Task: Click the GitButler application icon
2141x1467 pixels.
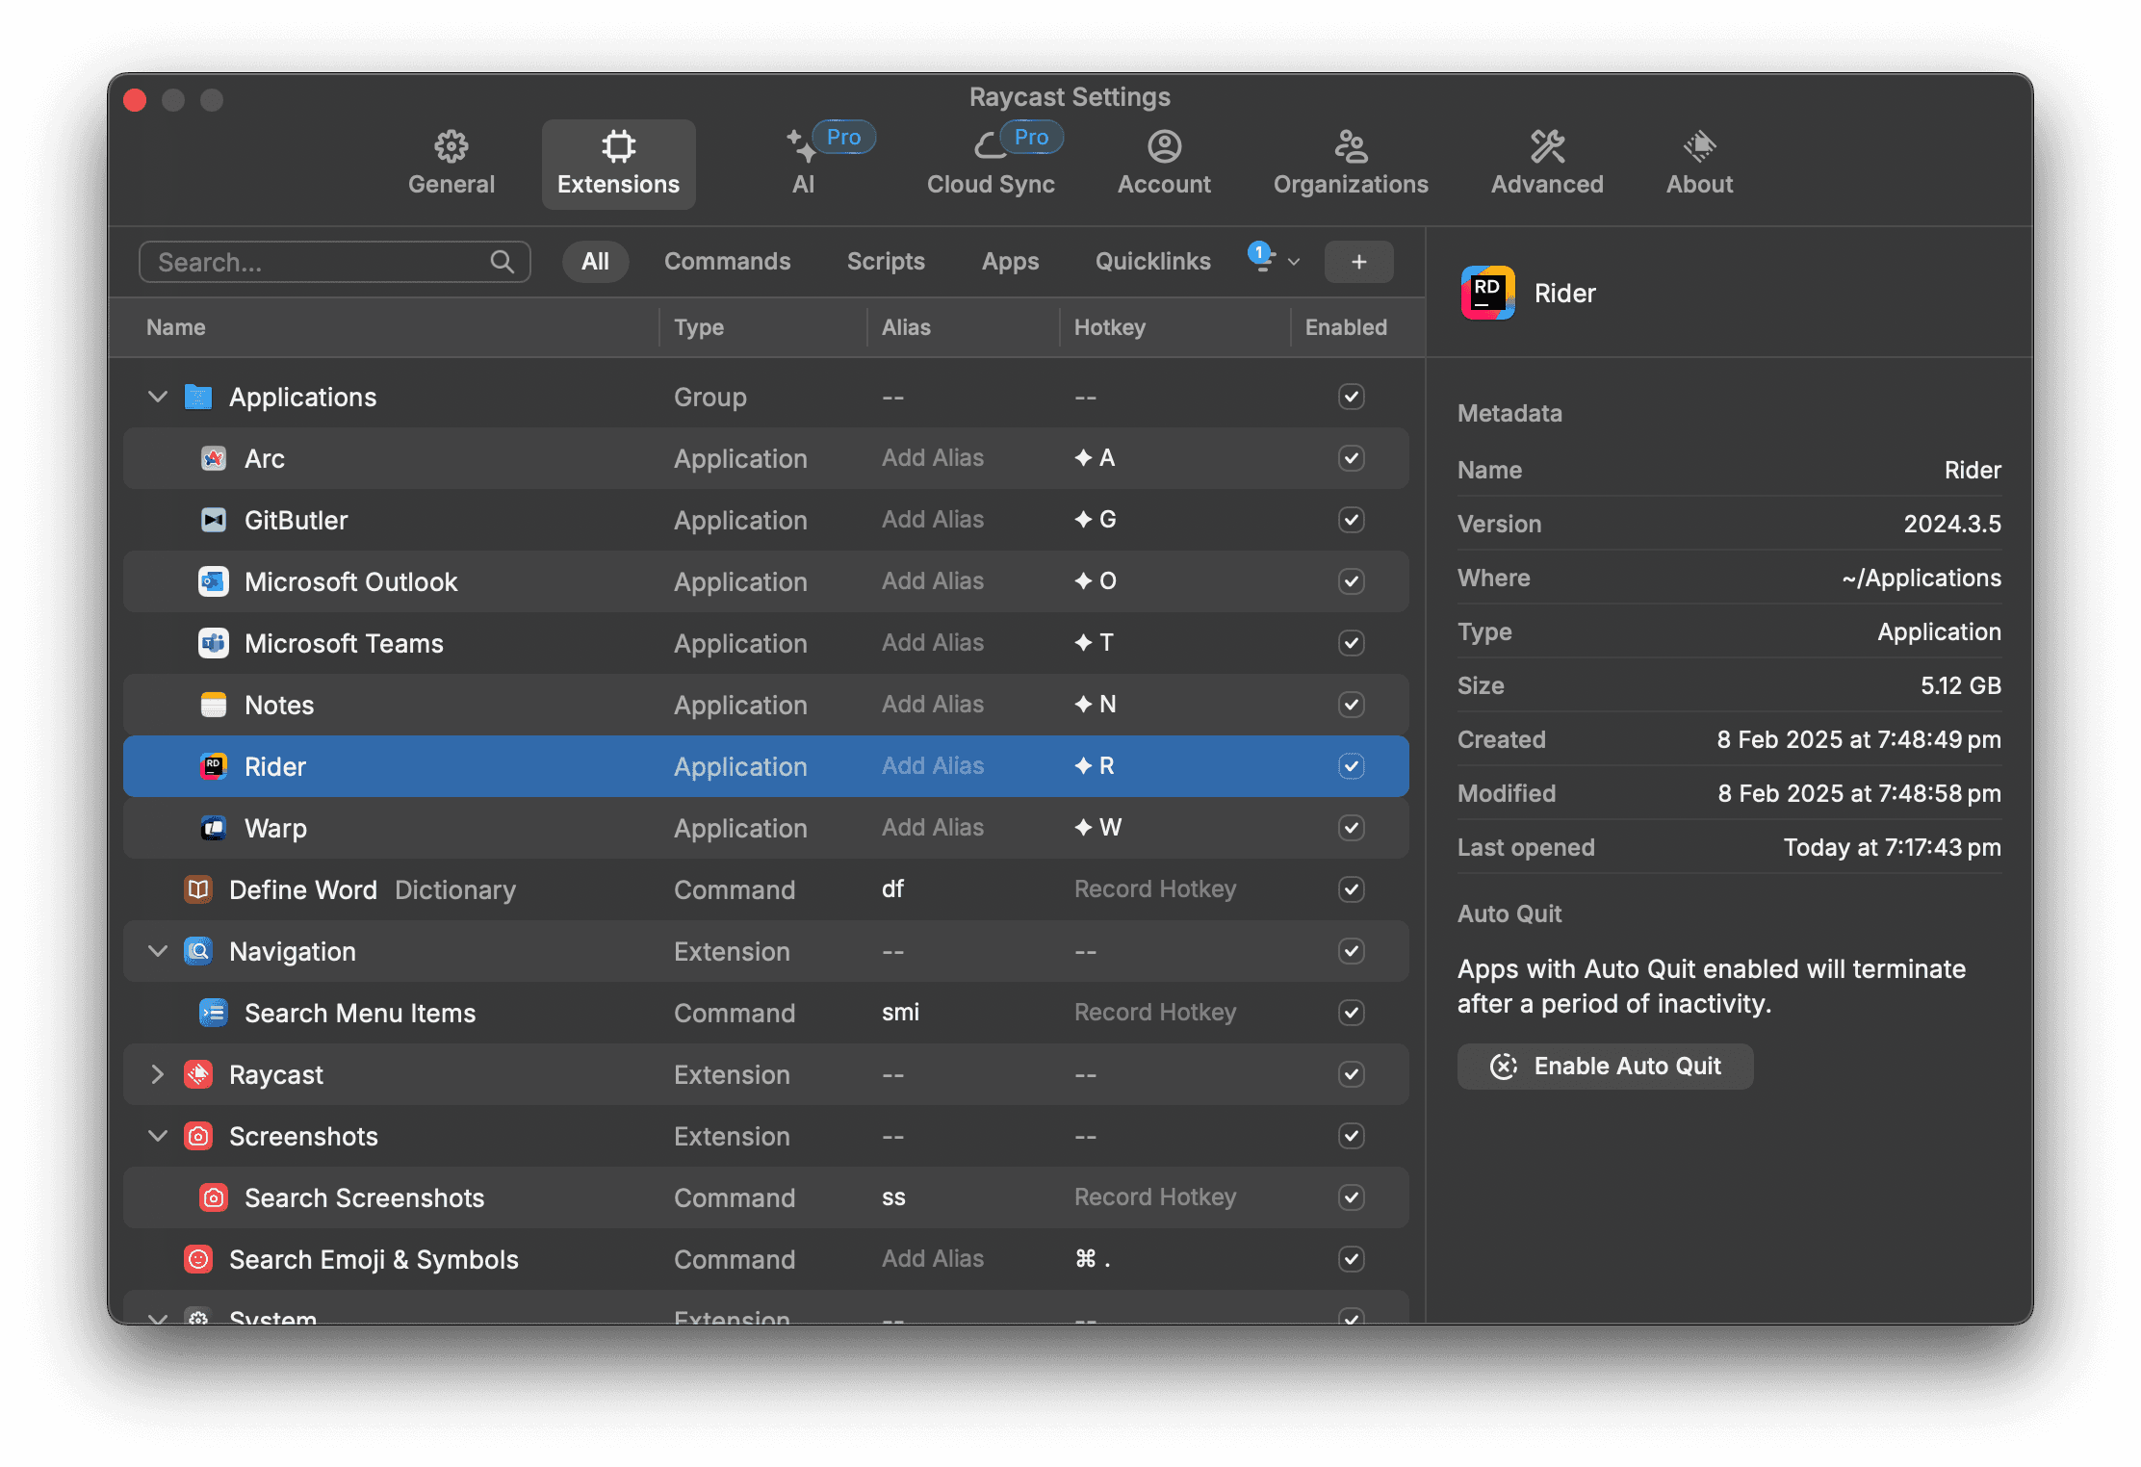Action: (x=212, y=521)
